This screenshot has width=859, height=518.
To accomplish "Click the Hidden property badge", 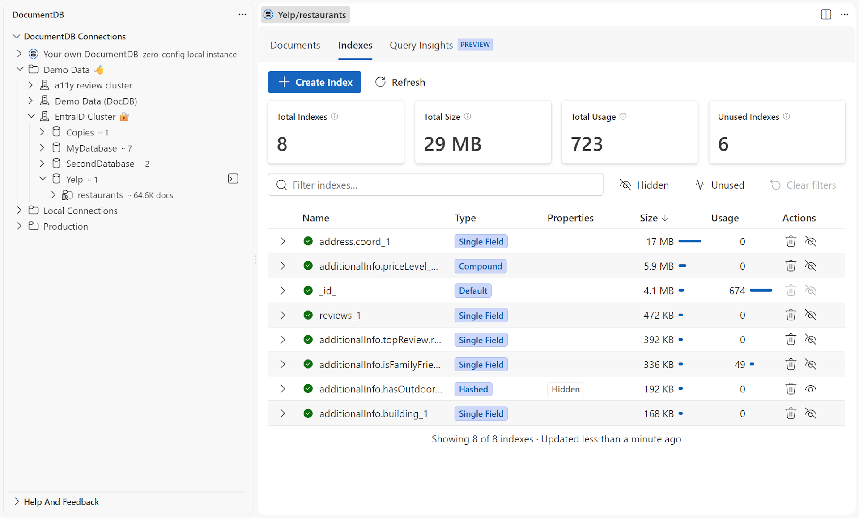I will point(566,389).
